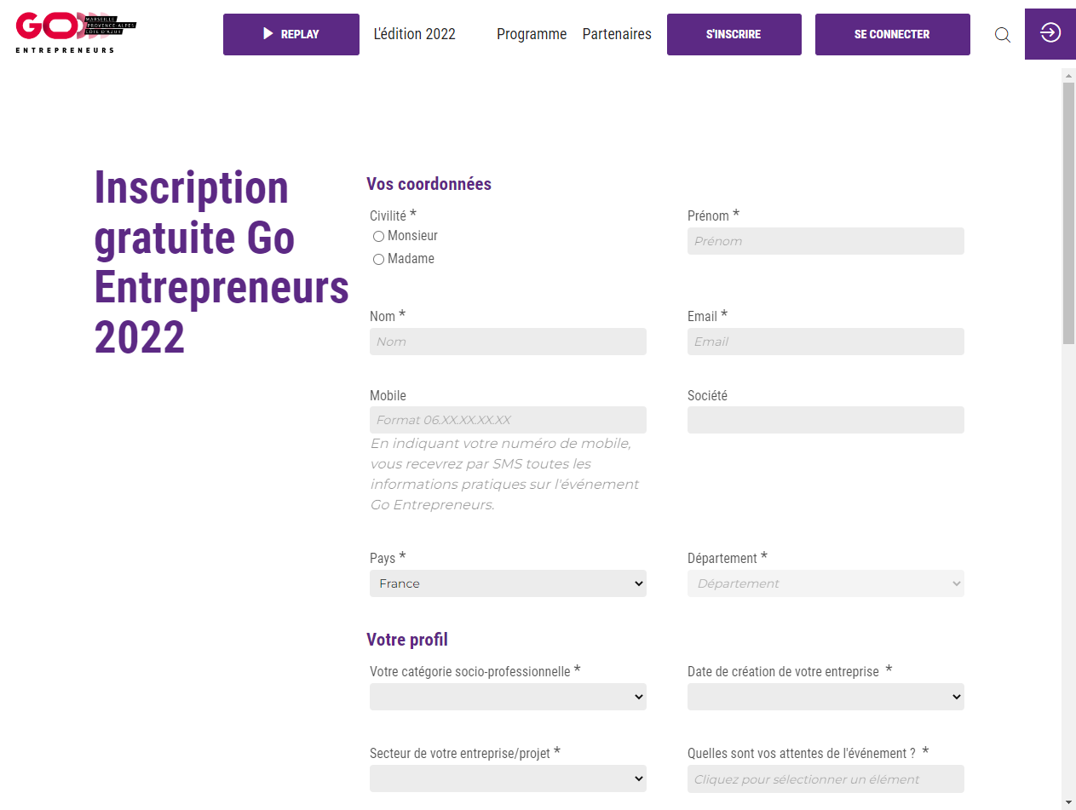Select the Madame radio button
The width and height of the screenshot is (1076, 810).
point(379,260)
